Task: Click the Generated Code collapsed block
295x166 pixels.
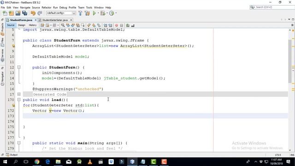Action: pos(50,94)
